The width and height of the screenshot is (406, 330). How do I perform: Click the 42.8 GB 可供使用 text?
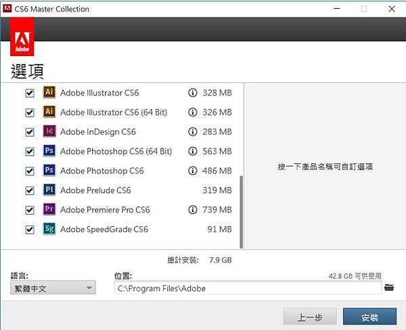coord(355,276)
